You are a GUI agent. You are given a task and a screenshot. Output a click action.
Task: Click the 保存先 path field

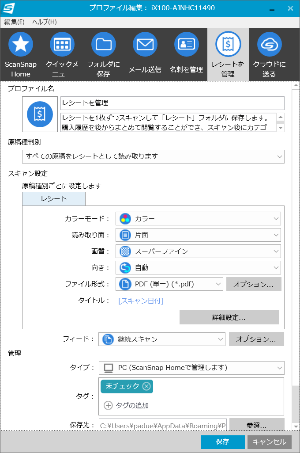point(163,425)
